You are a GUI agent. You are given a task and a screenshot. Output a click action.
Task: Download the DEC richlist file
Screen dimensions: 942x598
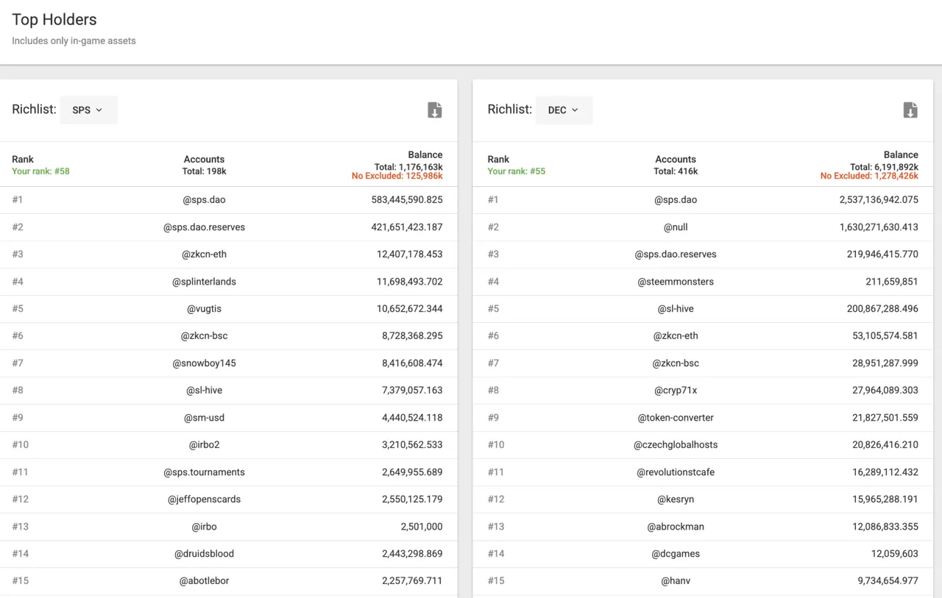click(x=910, y=110)
